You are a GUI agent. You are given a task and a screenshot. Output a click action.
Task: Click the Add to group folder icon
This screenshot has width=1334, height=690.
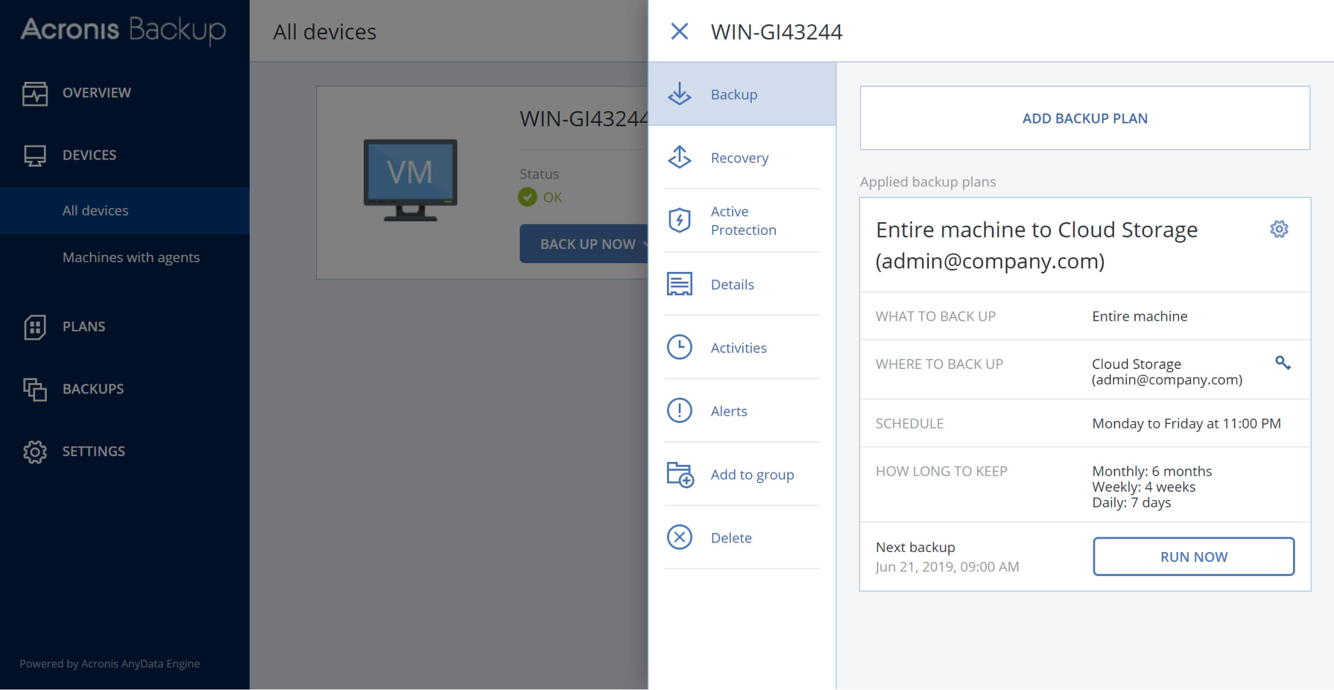[680, 474]
